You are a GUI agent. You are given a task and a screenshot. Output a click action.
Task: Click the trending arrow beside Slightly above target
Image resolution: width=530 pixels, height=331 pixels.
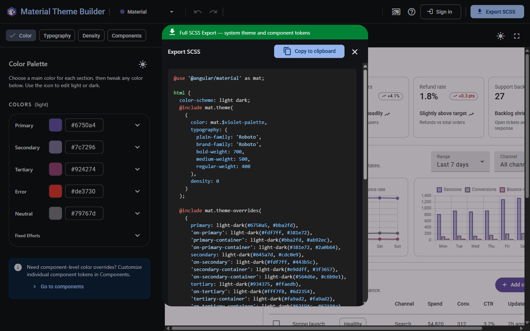tap(471, 114)
